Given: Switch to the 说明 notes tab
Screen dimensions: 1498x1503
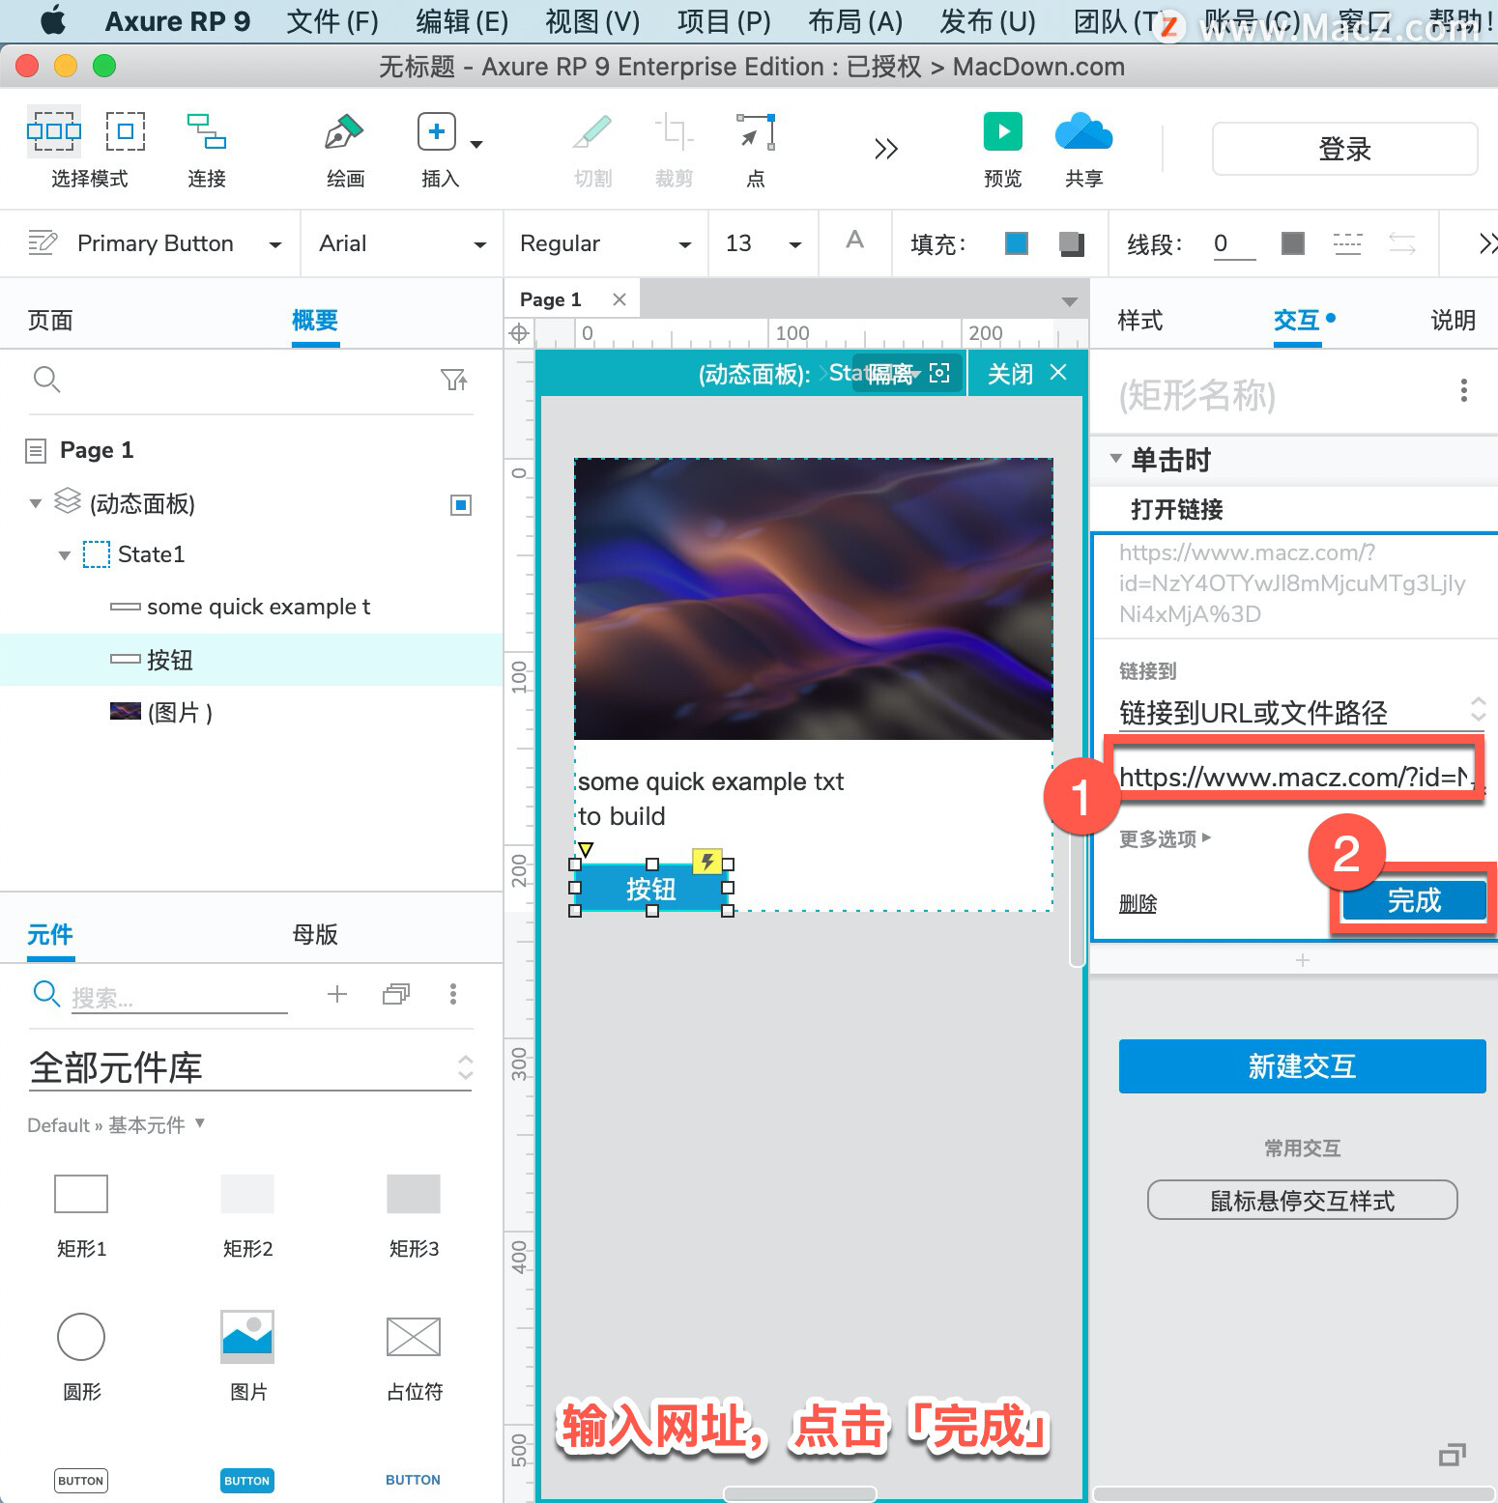Looking at the screenshot, I should [x=1454, y=321].
